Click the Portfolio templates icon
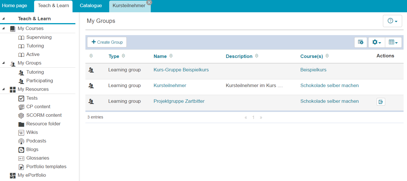This screenshot has height=181, width=407. pos(21,166)
